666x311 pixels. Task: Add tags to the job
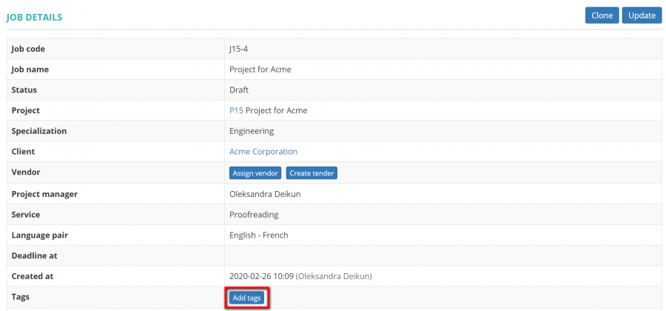[246, 298]
